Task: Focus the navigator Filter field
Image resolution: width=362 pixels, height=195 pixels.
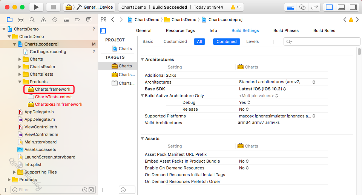Action: (53, 190)
